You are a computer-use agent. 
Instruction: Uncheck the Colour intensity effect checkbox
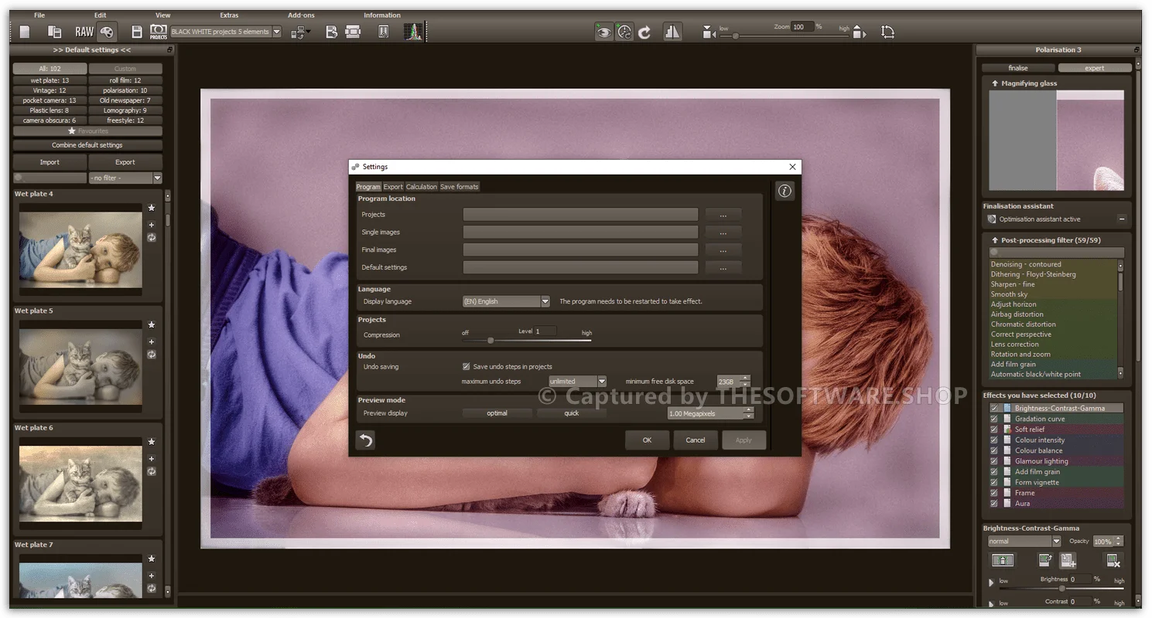pyautogui.click(x=994, y=440)
